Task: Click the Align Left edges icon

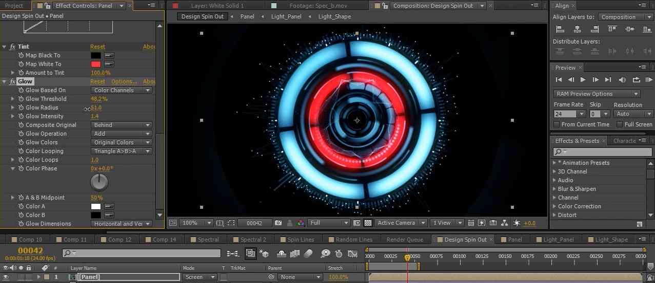Action: click(560, 30)
